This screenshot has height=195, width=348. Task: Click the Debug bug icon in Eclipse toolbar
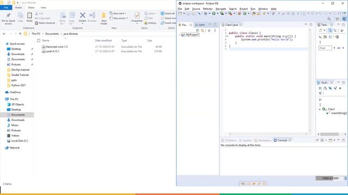206,14
